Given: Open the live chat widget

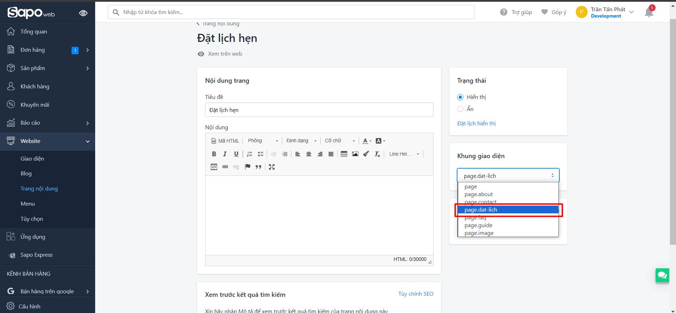Looking at the screenshot, I should [x=662, y=275].
